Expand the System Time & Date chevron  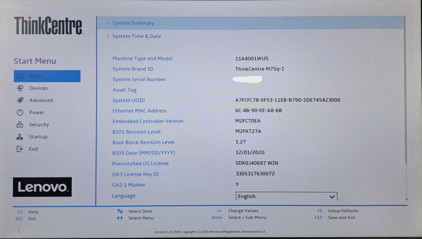(108, 36)
